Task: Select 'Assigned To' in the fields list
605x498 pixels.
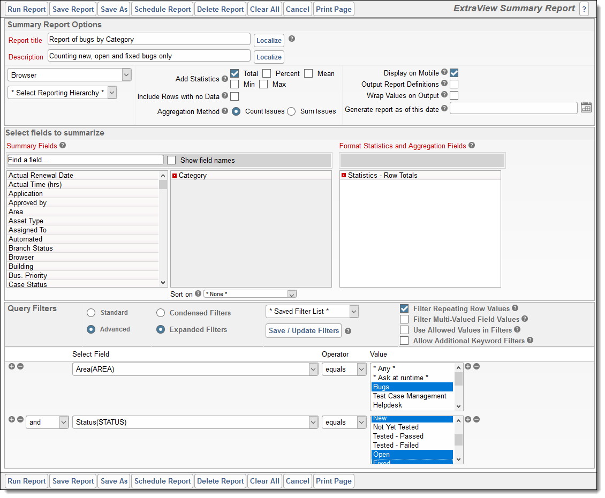Action: point(83,230)
